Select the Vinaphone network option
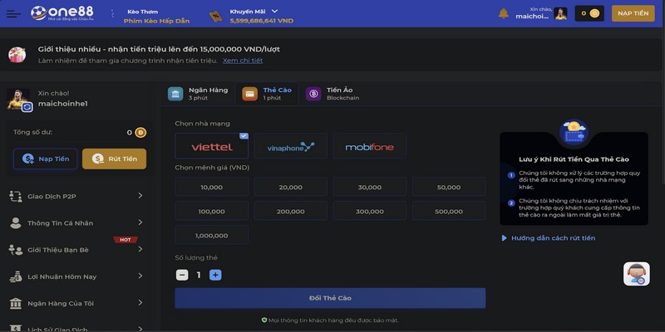 pos(290,146)
